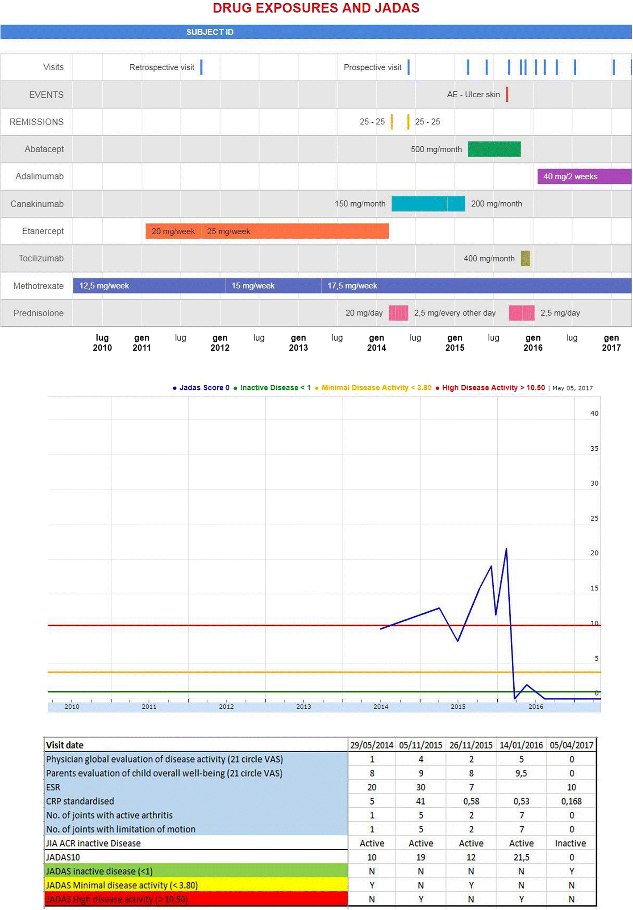Click the JADAS line peak near 21
633x910 pixels.
(x=506, y=549)
